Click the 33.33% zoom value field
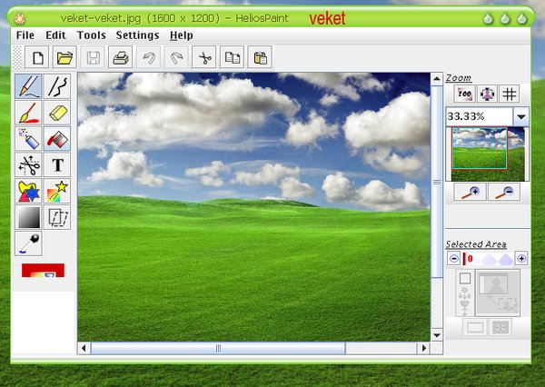 click(480, 116)
